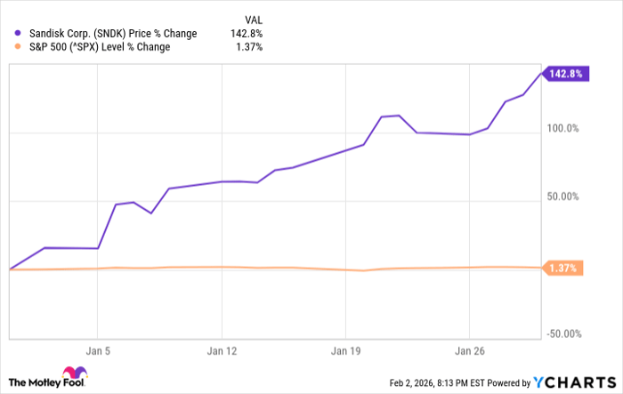
Task: Click the VAL column header
Action: [x=254, y=19]
